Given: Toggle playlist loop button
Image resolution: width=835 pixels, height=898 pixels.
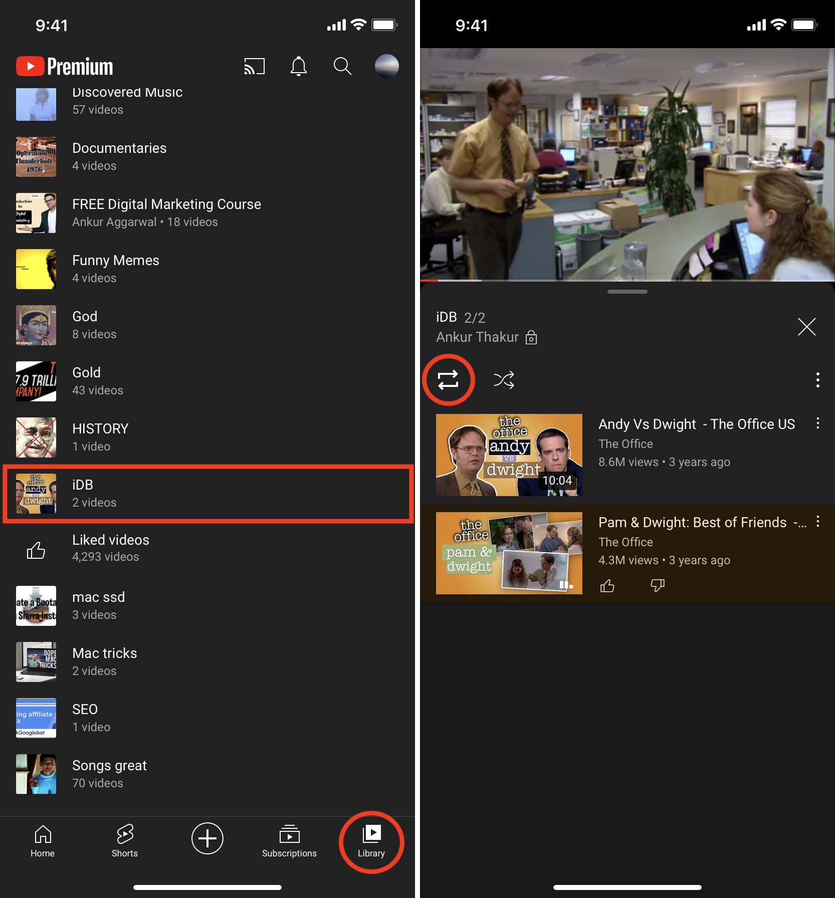Looking at the screenshot, I should click(448, 380).
